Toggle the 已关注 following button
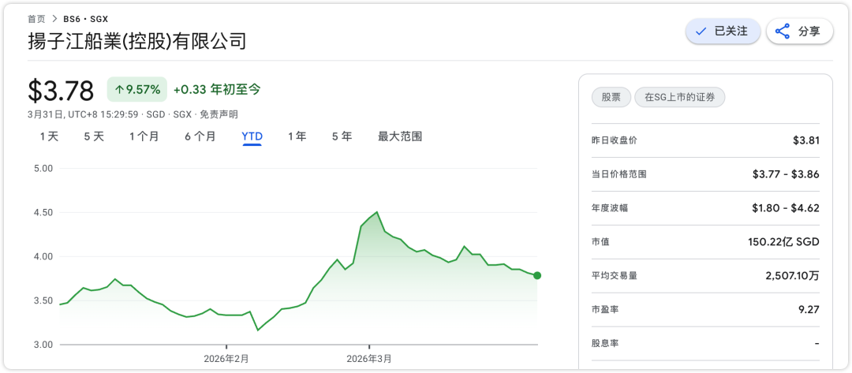 click(723, 32)
